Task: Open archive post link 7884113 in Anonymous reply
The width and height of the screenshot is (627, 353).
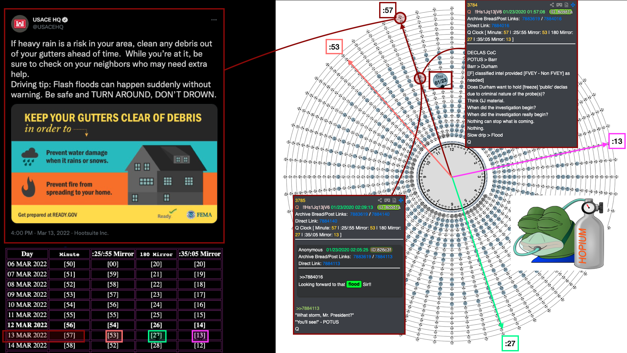Action: [x=384, y=257]
